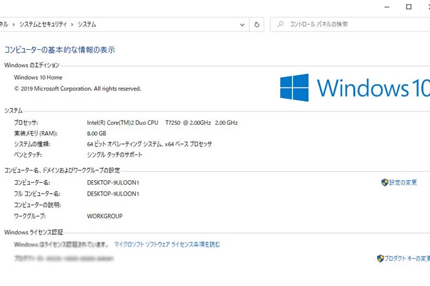Open the システムとセキュリティ breadcrumb
This screenshot has width=430, height=286.
coord(43,25)
